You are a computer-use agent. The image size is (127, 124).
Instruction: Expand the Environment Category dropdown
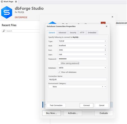(103, 87)
